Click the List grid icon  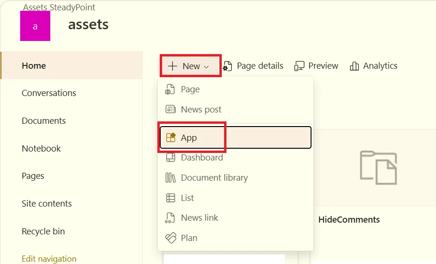(171, 198)
